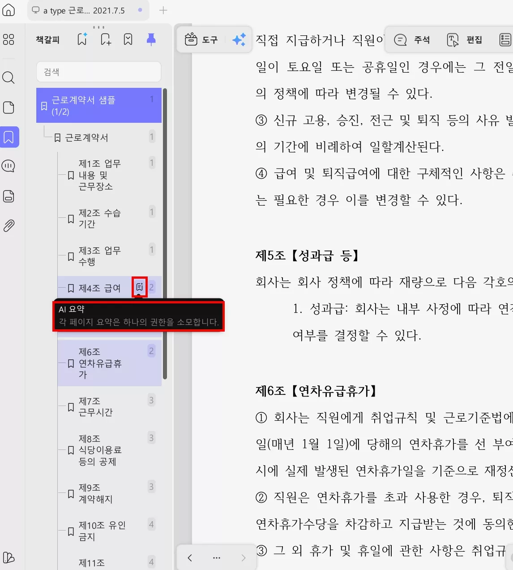Screen dimensions: 513x570
Task: Launch the AI assistant sparkle icon
Action: 239,40
